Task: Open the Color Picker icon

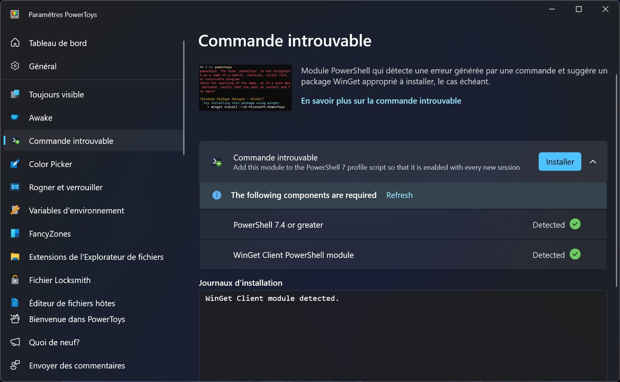Action: (15, 164)
